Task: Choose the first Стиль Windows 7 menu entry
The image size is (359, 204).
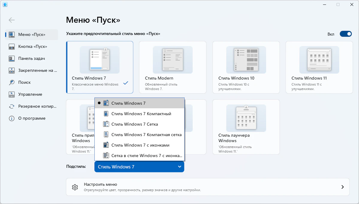Action: (139, 103)
